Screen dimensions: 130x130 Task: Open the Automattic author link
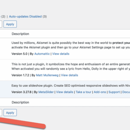pos(42,54)
